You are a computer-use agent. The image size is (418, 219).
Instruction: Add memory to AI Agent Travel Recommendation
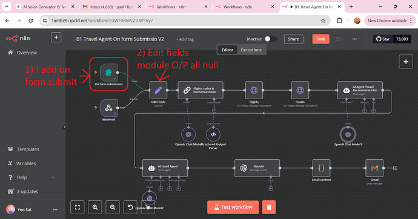[365, 111]
